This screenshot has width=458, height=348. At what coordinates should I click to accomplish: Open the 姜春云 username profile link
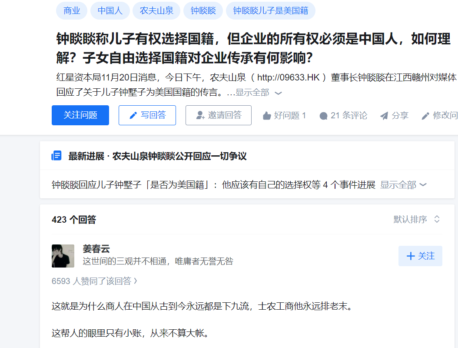[96, 249]
